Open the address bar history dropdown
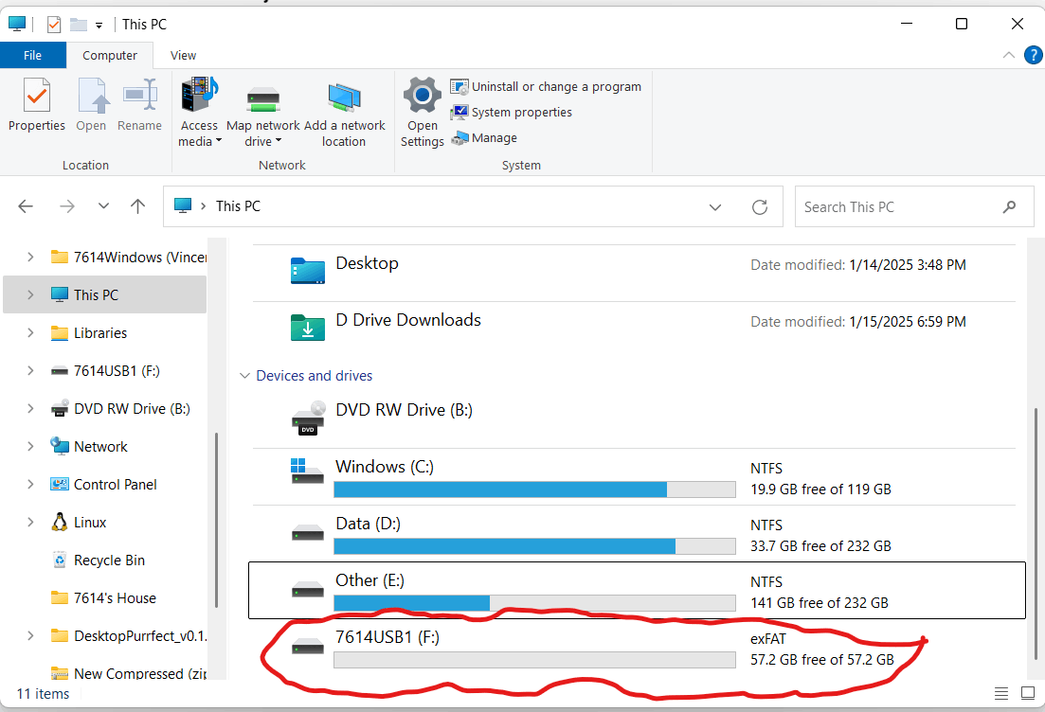 (x=715, y=206)
